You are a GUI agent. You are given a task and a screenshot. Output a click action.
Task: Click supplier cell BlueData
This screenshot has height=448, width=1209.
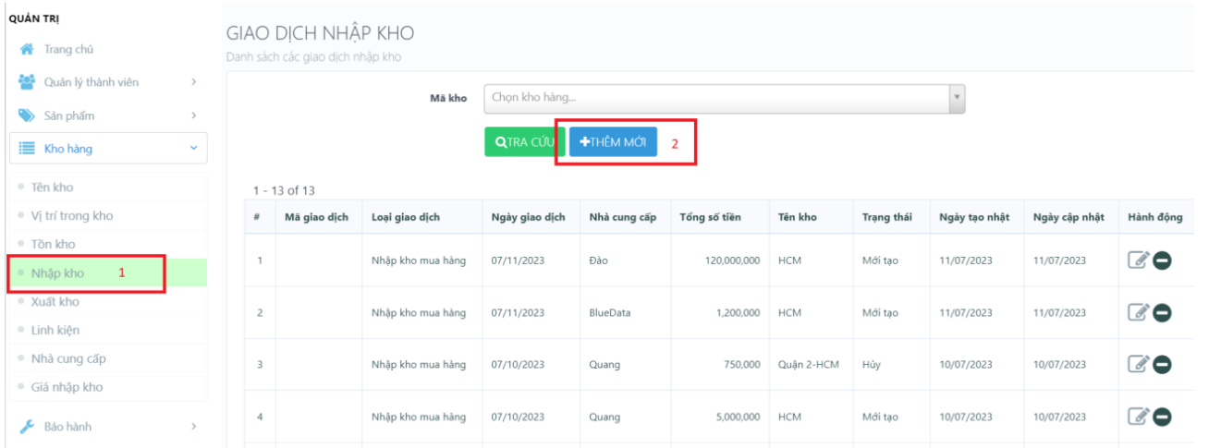[x=610, y=313]
